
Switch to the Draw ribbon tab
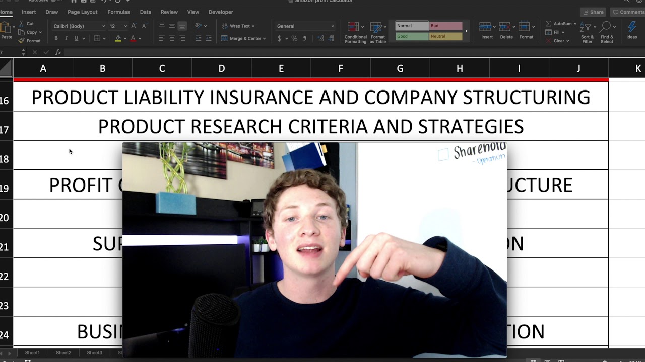click(51, 12)
